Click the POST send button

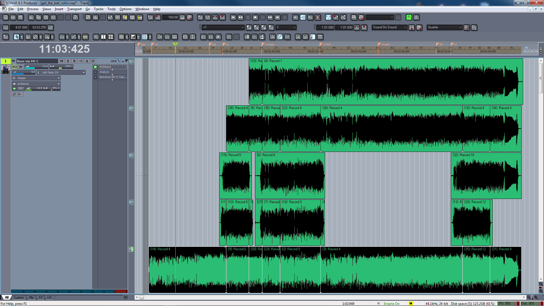(x=21, y=88)
